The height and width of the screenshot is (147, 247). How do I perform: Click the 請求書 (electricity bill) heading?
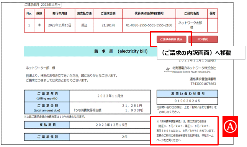click(121, 51)
